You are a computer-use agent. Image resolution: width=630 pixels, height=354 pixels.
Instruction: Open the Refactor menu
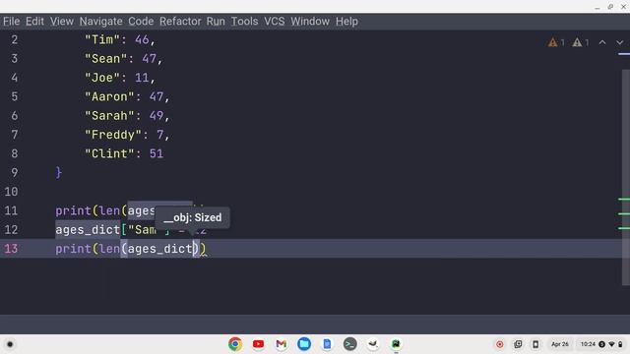(180, 22)
